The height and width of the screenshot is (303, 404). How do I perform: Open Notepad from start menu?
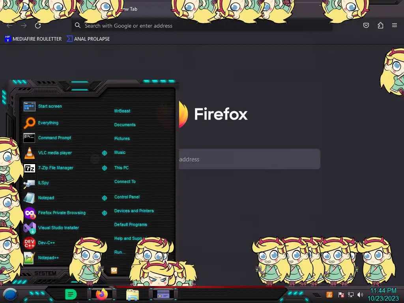pos(39,198)
